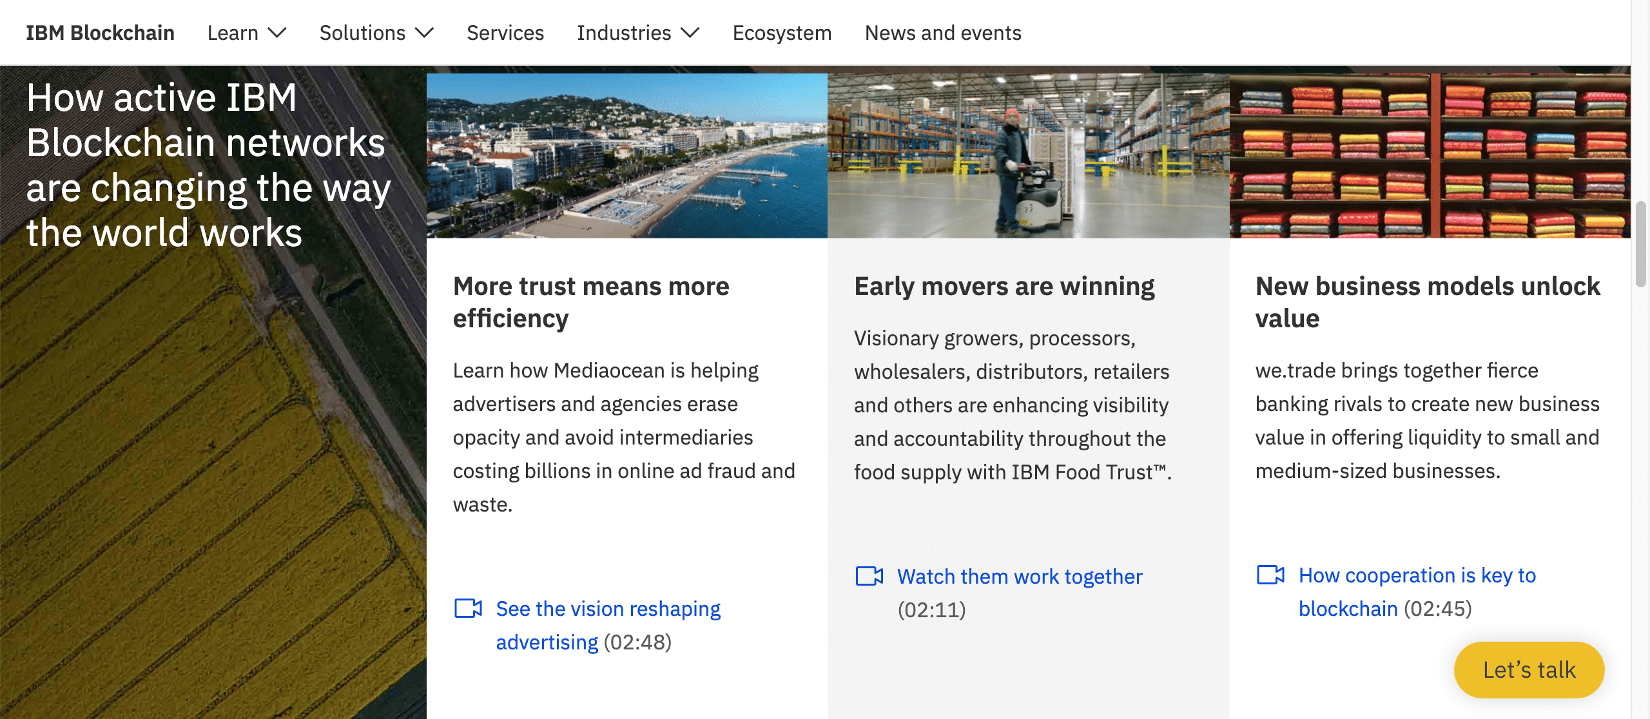Expand the Industries dropdown chevron
1650x719 pixels.
point(690,32)
